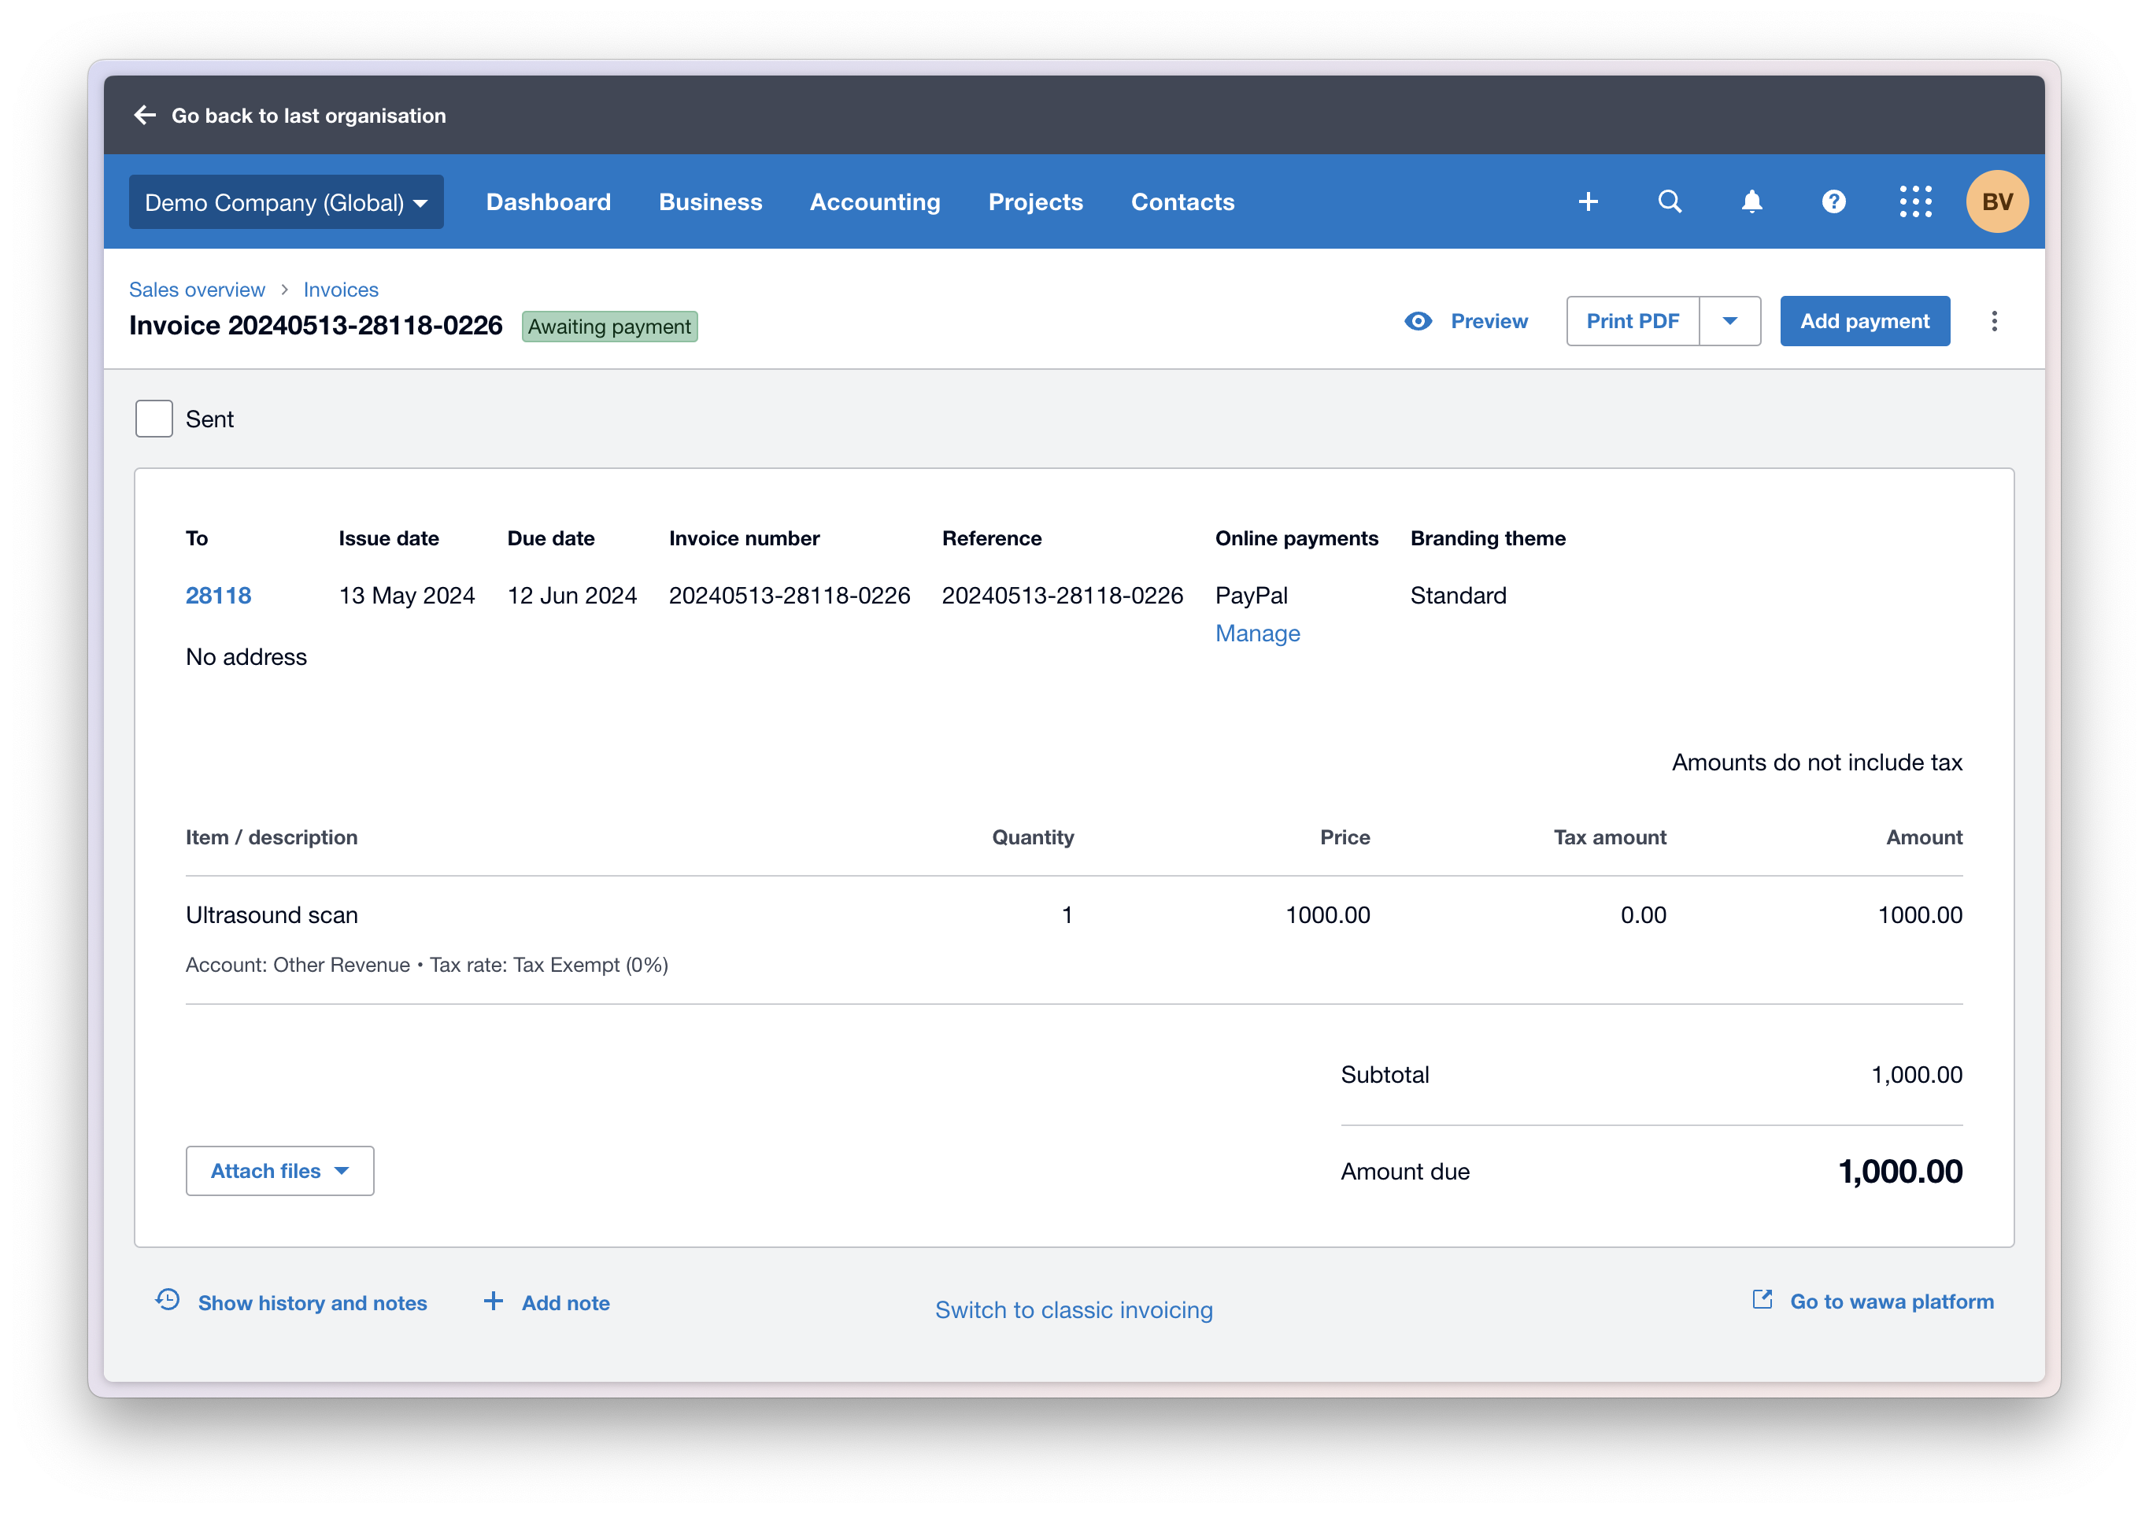This screenshot has width=2149, height=1514.
Task: Click the back arrow icon in top bar
Action: coord(145,115)
